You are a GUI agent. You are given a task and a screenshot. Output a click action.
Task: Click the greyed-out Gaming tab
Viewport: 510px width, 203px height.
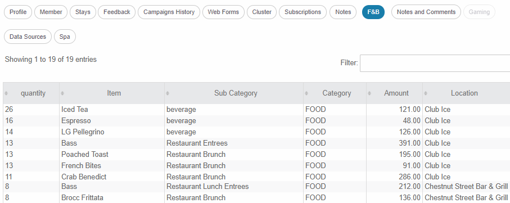(479, 12)
